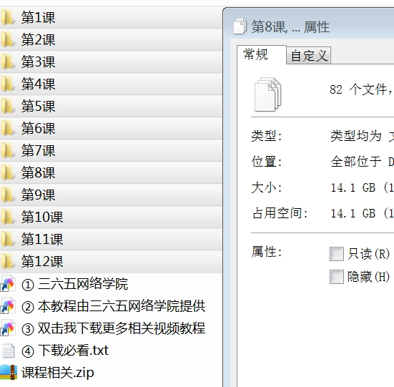Switch to the 自定义 tab
The image size is (394, 387).
click(309, 56)
